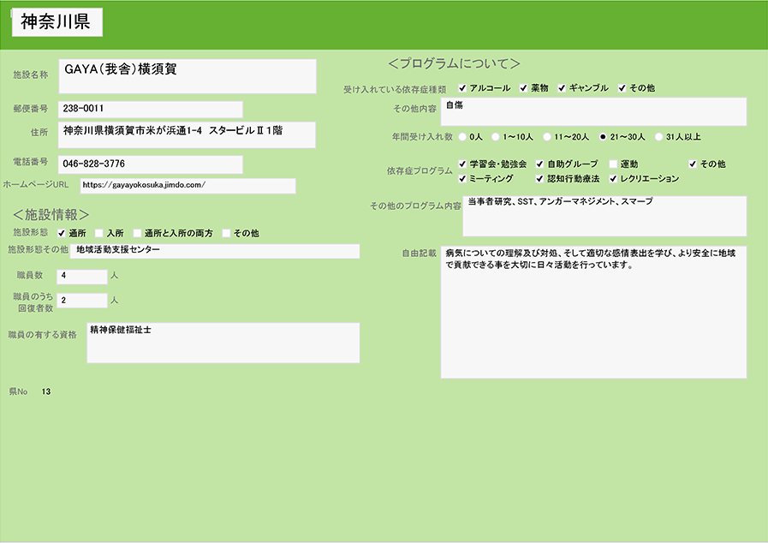Toggle the ギャンブル checkbox
This screenshot has height=543, width=768.
pos(563,88)
